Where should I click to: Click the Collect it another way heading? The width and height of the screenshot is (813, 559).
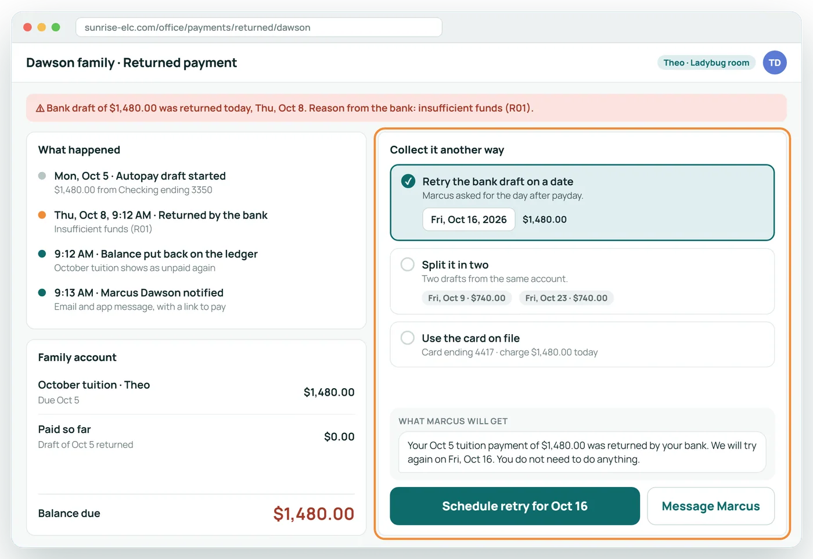447,150
